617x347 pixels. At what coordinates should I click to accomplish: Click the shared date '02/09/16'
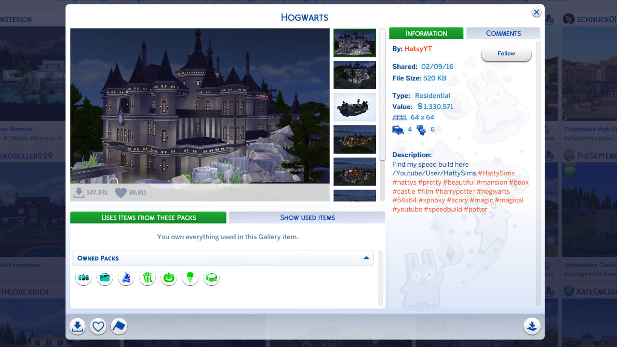point(437,67)
